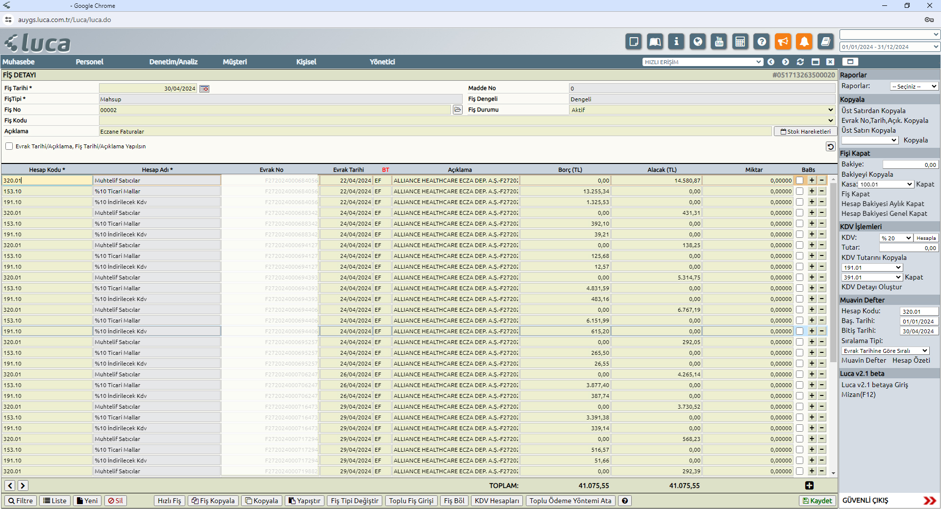The image size is (941, 509).
Task: Click the question mark help icon in header
Action: pyautogui.click(x=762, y=42)
